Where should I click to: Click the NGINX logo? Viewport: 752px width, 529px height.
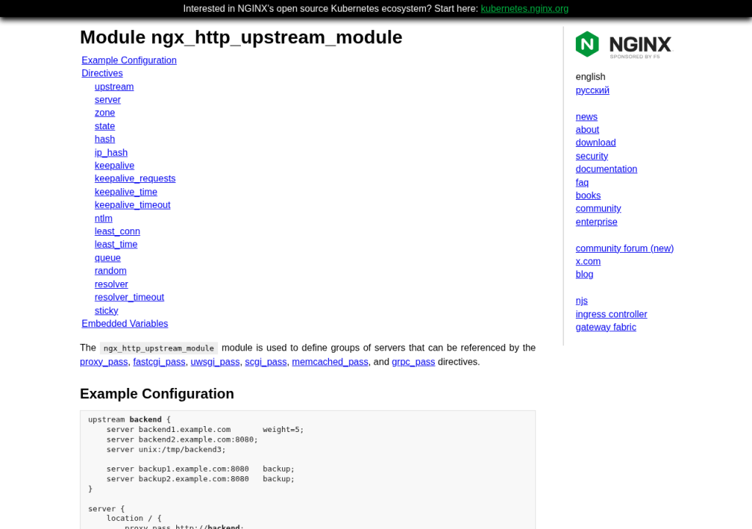tap(624, 45)
